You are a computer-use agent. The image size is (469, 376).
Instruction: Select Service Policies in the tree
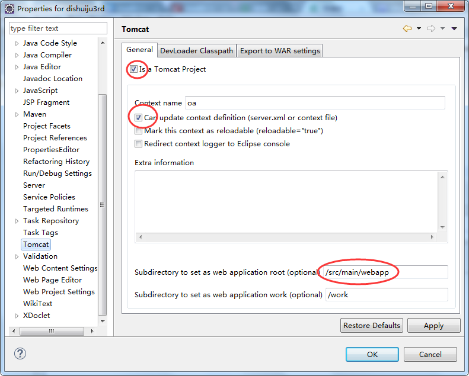pyautogui.click(x=49, y=197)
